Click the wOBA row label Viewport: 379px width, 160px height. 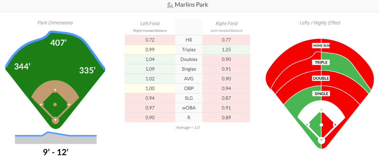click(189, 108)
